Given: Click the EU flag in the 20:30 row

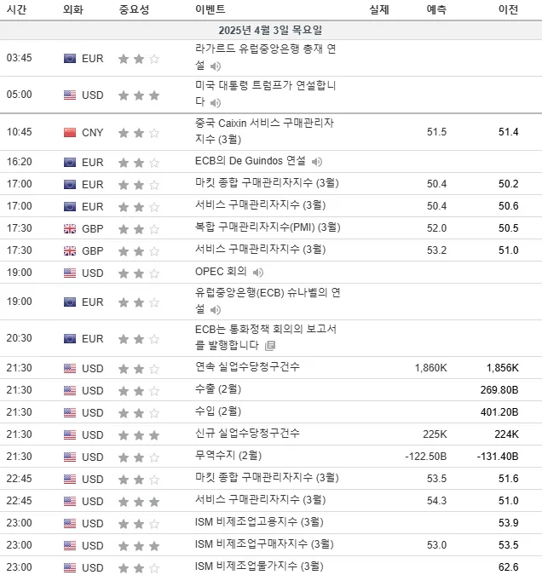Looking at the screenshot, I should click(70, 338).
